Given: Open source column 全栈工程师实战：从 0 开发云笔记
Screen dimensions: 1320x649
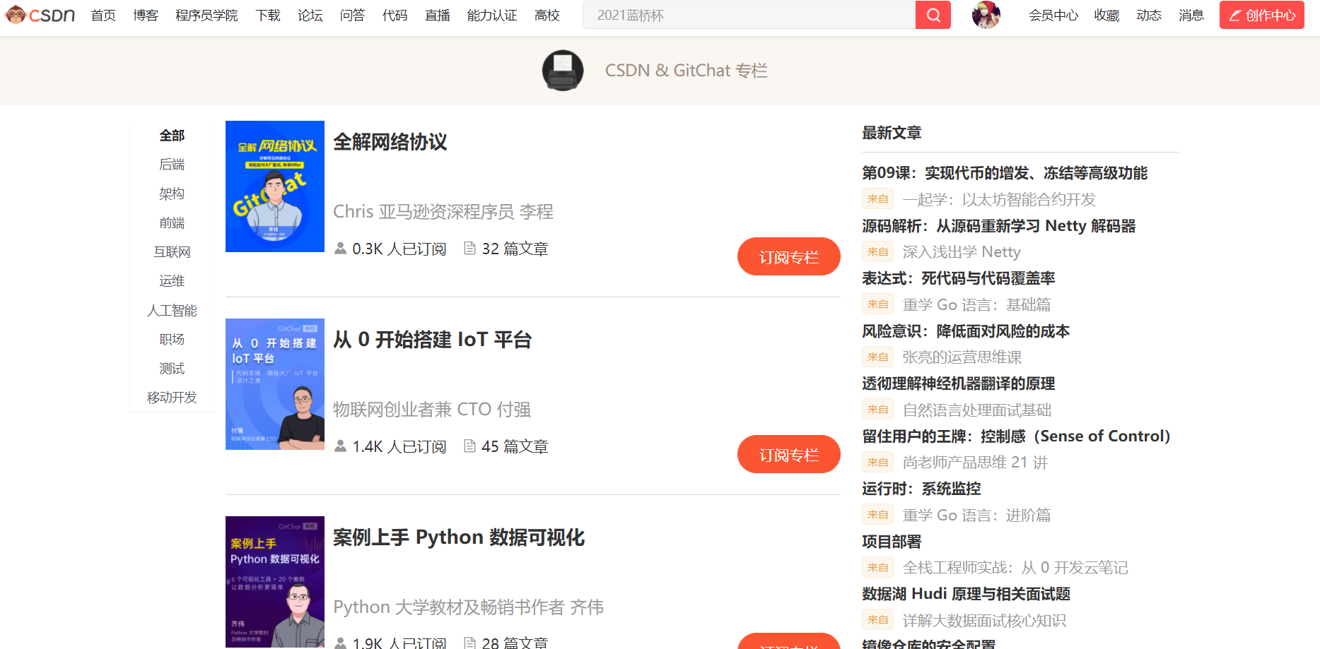Looking at the screenshot, I should pos(1015,568).
